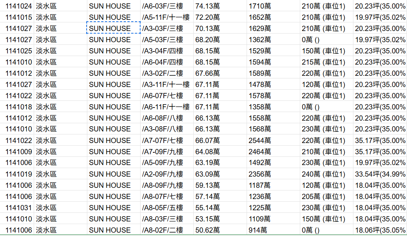This screenshot has height=236, width=407.
Task: Select the 1109萬 cell
Action: tap(273, 219)
